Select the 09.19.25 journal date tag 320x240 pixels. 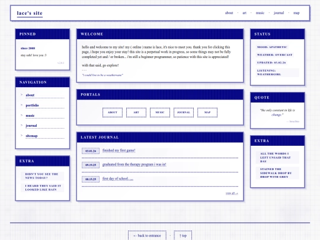[91, 165]
